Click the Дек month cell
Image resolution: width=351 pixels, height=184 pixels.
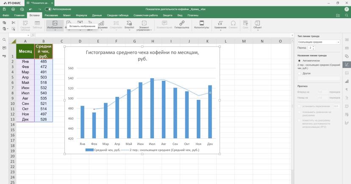point(25,119)
